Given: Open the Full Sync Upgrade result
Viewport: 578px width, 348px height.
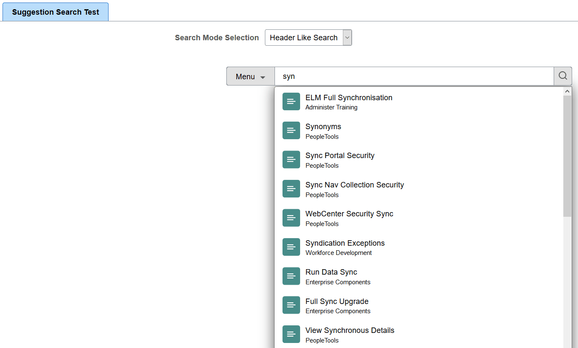Looking at the screenshot, I should (337, 301).
